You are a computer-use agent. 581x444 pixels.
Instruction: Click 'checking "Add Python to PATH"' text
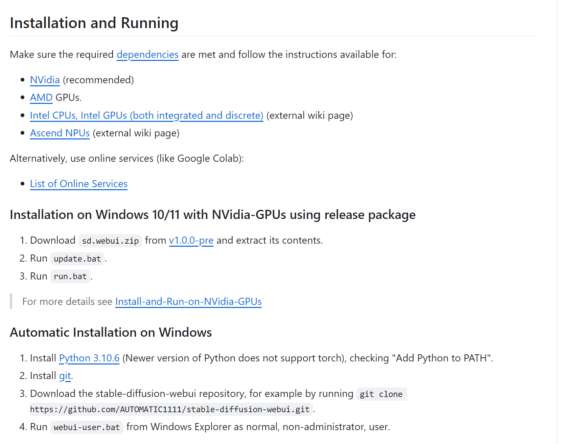(421, 358)
